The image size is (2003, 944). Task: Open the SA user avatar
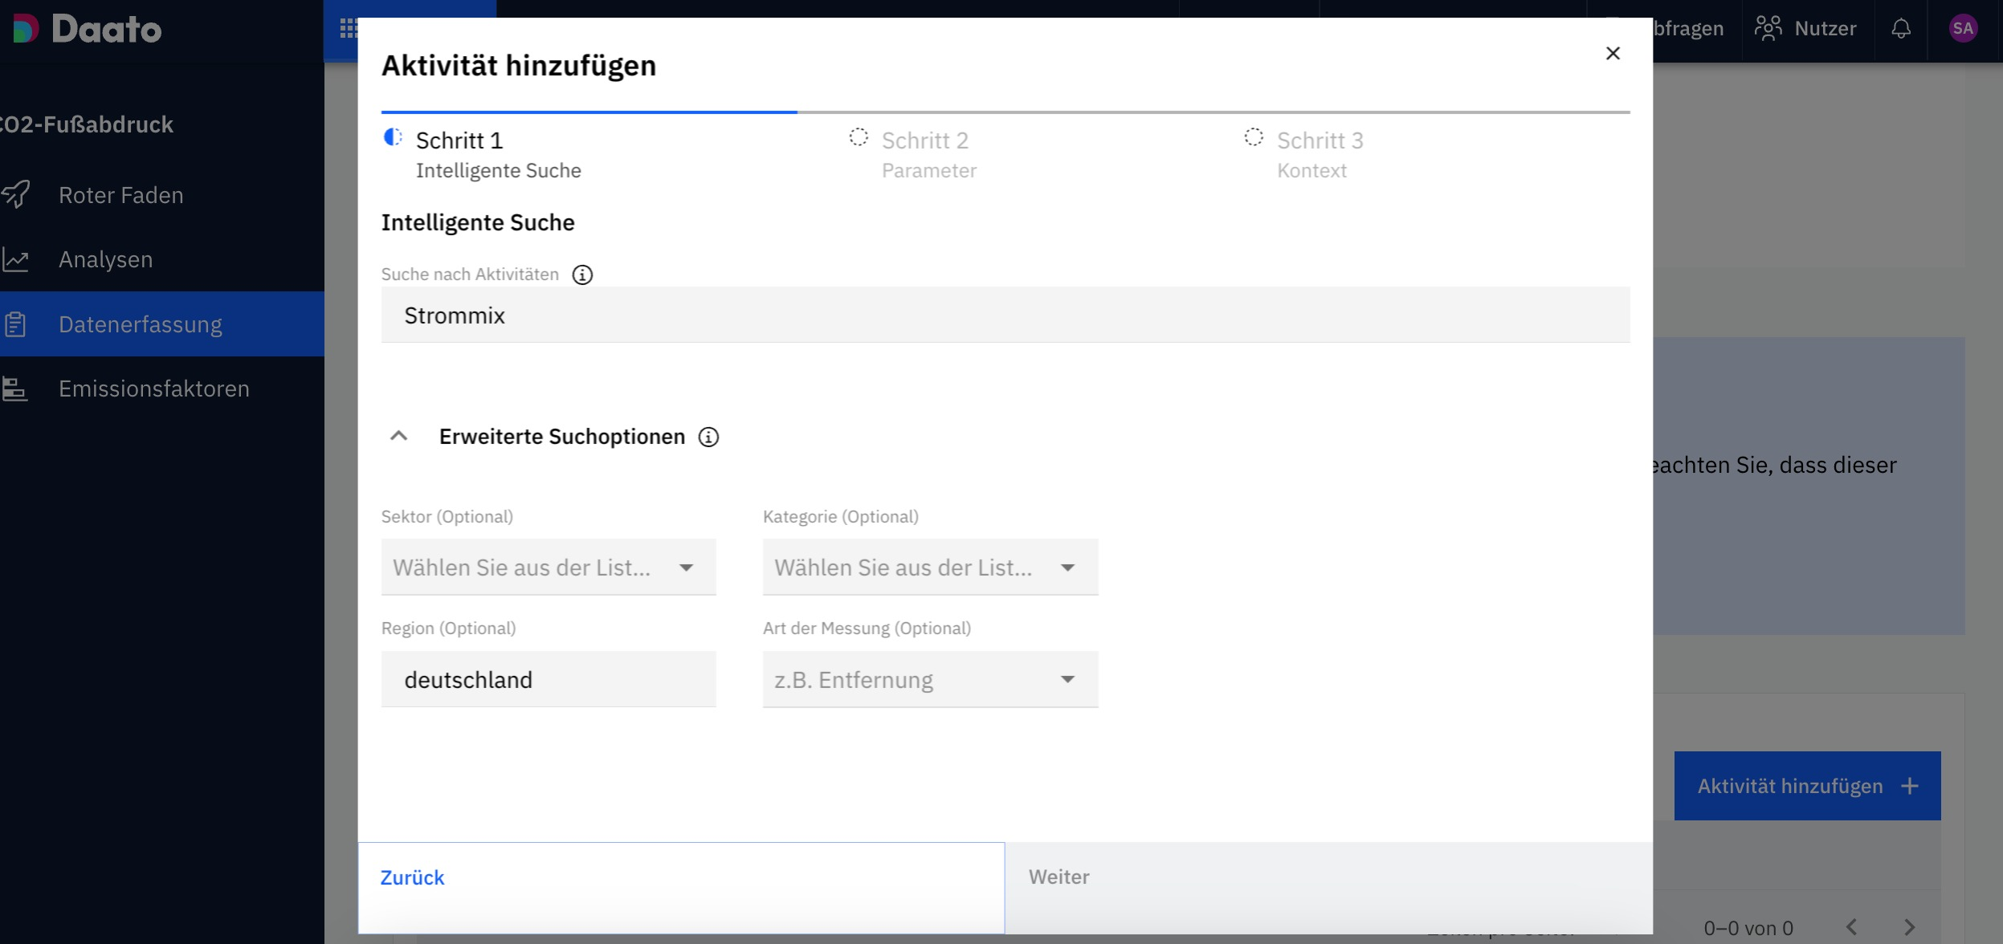point(1962,29)
